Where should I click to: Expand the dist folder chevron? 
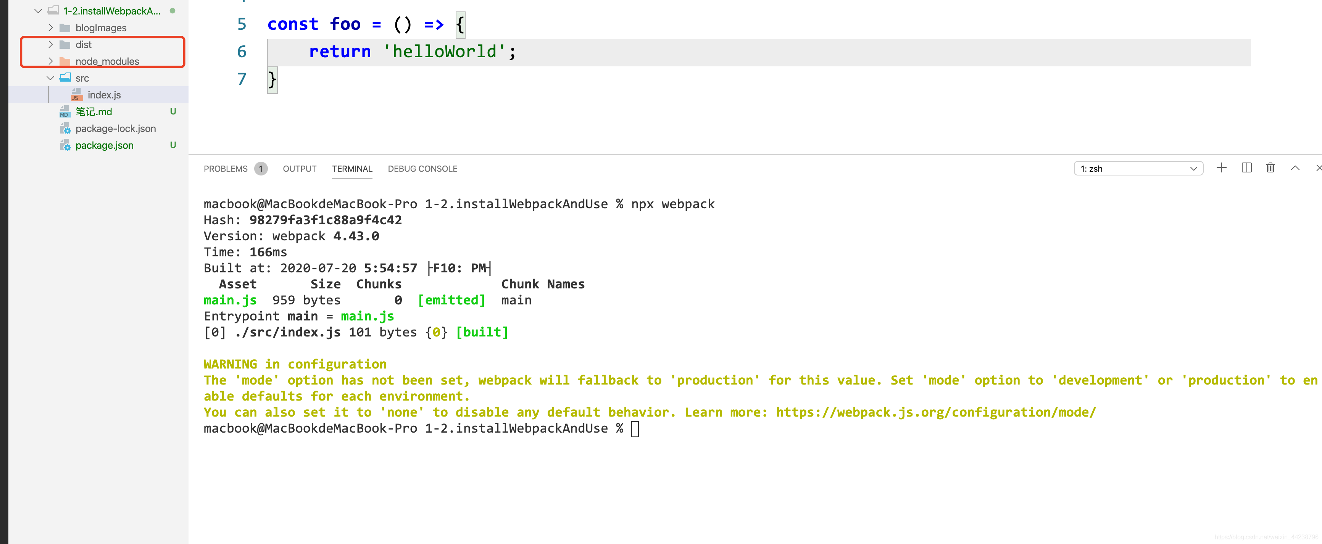pyautogui.click(x=50, y=45)
